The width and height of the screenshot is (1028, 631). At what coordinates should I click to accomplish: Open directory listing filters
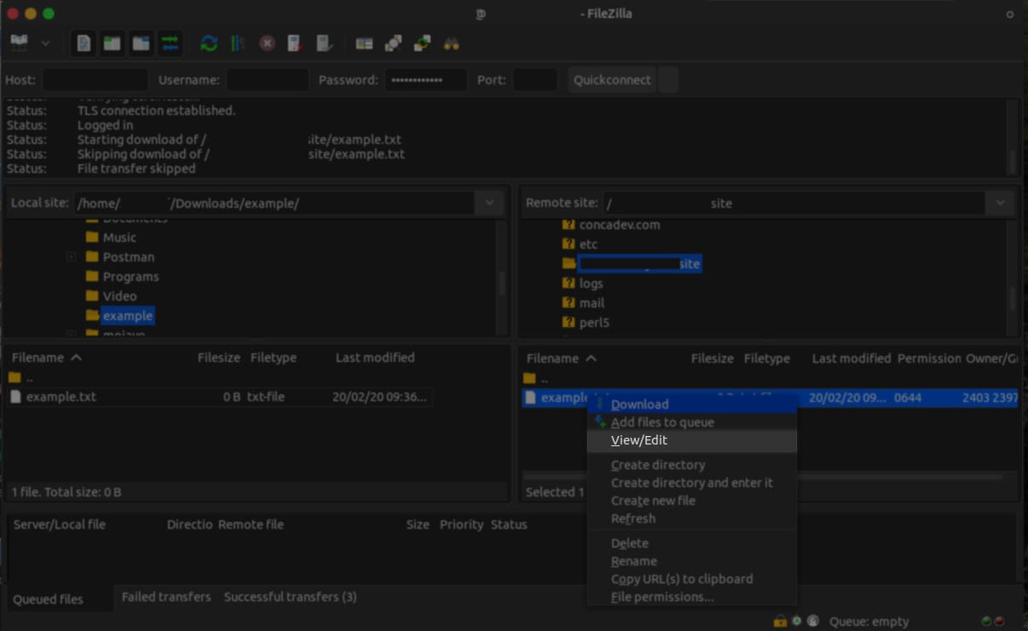[364, 42]
